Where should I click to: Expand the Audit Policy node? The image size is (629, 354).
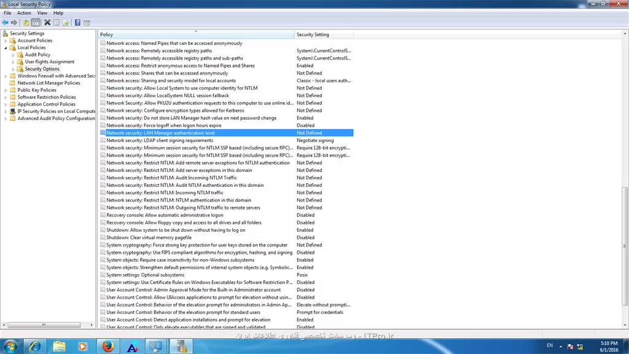coord(14,55)
